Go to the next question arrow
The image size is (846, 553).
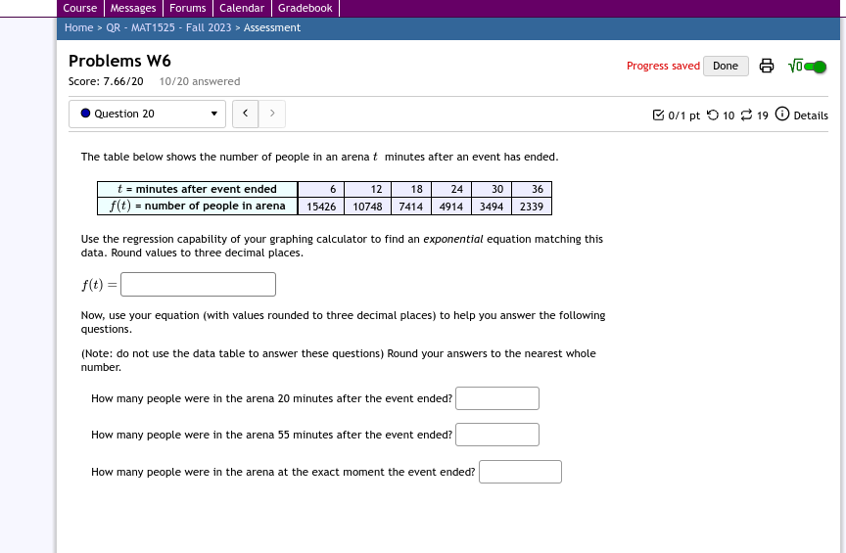pyautogui.click(x=272, y=114)
